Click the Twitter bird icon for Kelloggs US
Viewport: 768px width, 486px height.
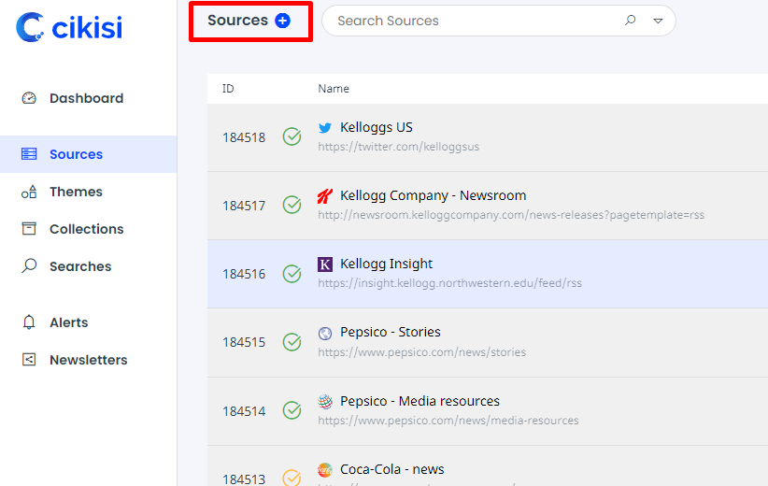pyautogui.click(x=325, y=128)
